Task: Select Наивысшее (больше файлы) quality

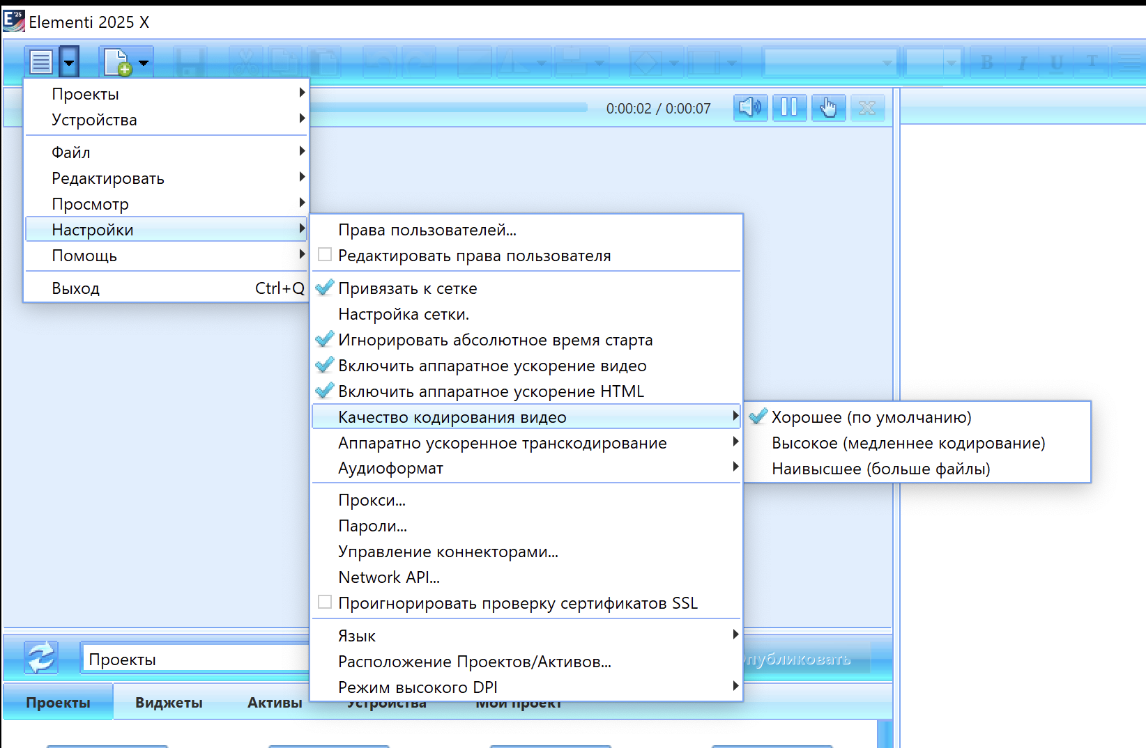Action: (917, 469)
